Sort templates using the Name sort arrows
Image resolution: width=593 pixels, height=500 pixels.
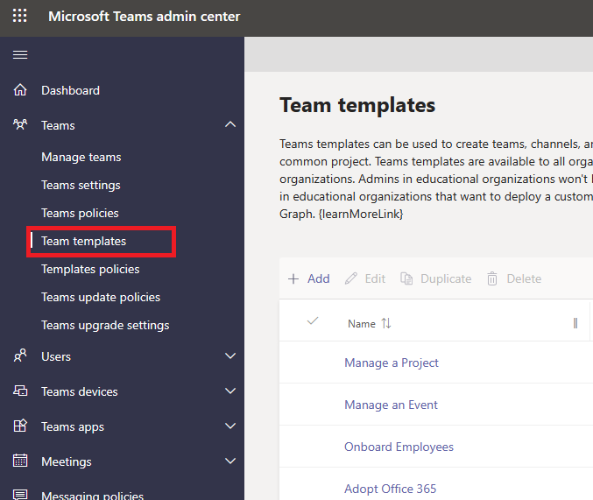click(x=386, y=323)
